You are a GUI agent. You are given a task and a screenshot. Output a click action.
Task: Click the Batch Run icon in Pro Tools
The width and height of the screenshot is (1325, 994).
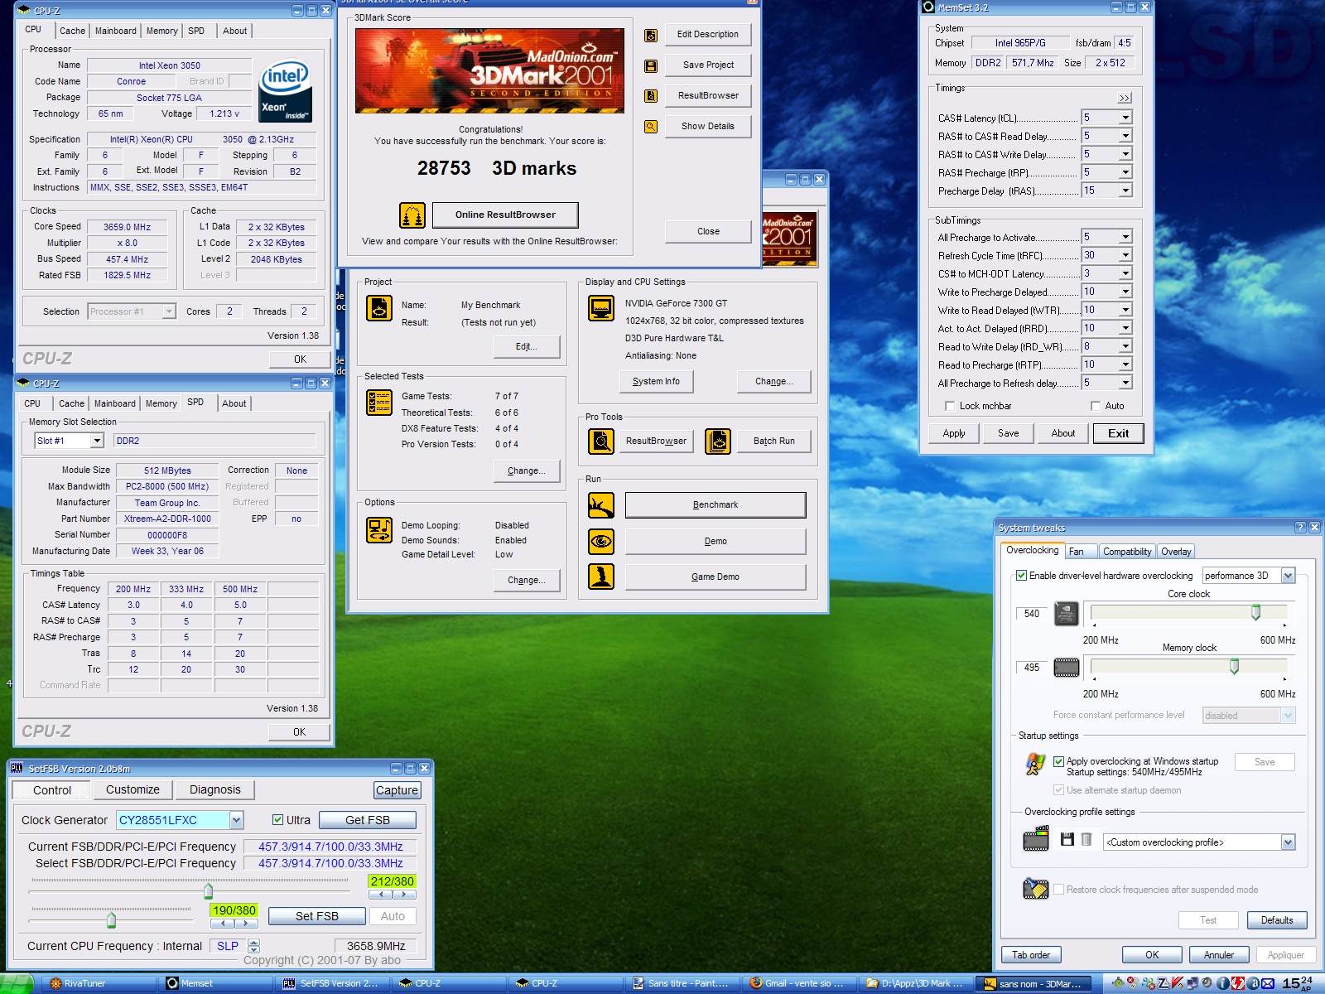(718, 442)
